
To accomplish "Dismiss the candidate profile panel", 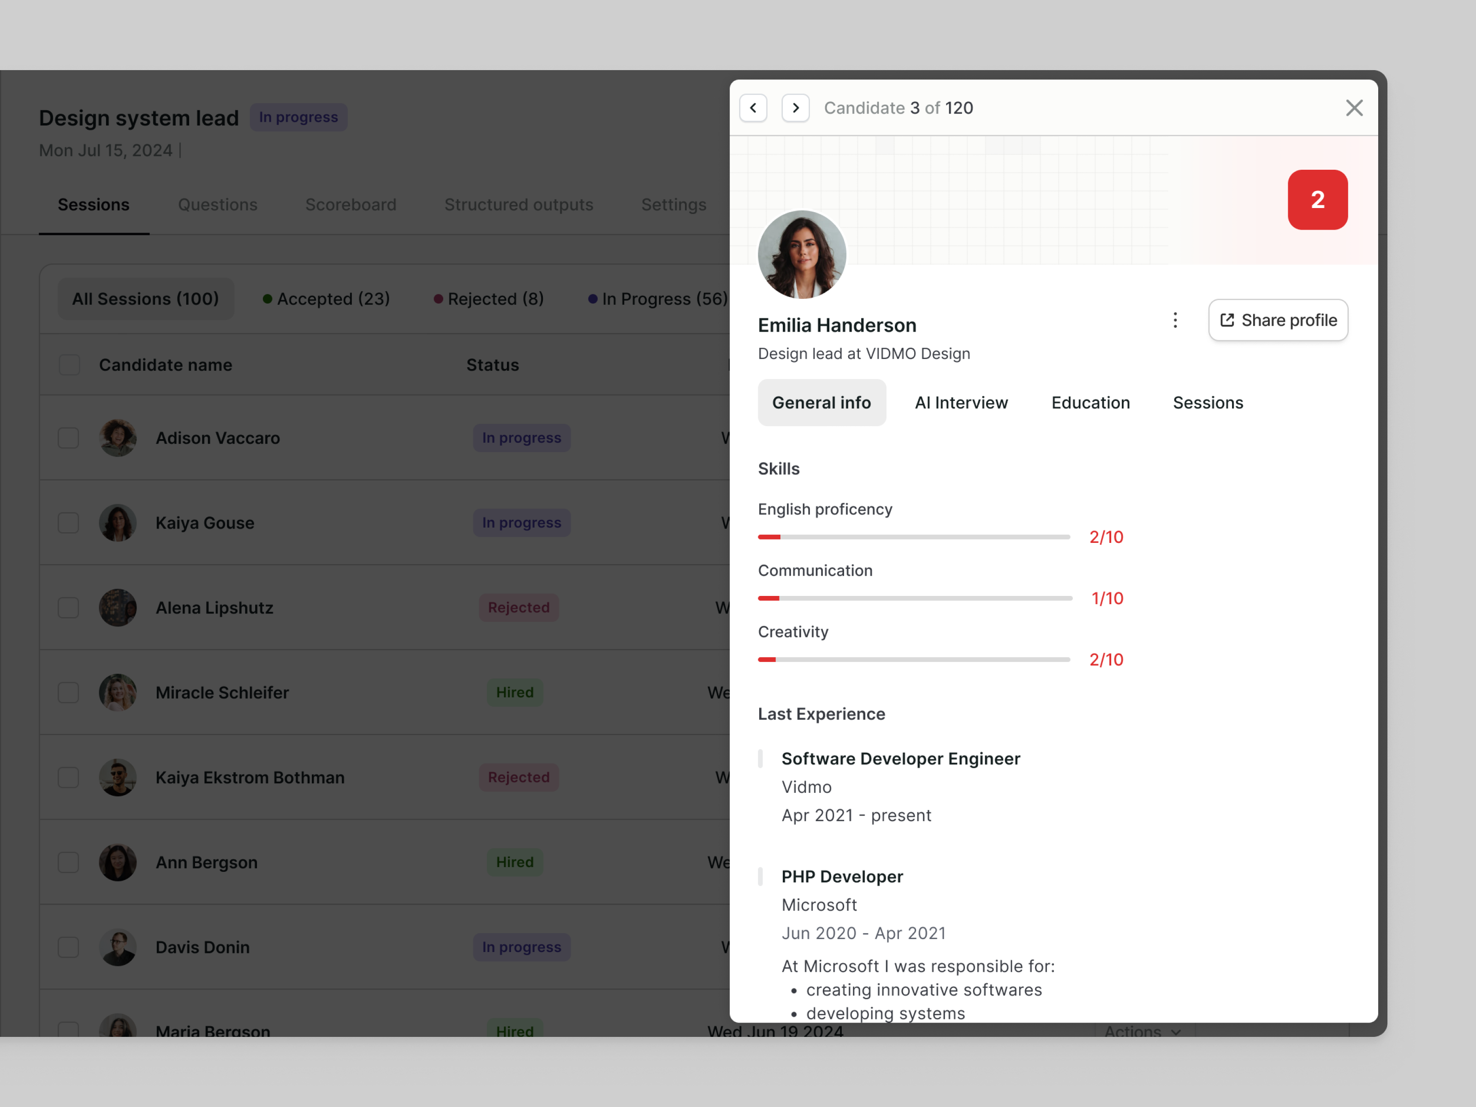I will (x=1355, y=107).
